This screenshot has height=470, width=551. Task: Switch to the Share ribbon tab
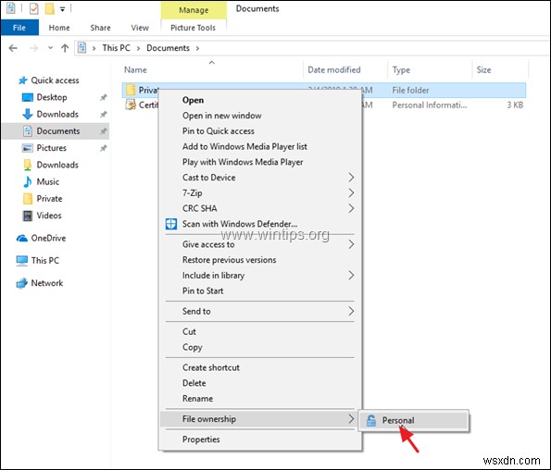[x=100, y=28]
